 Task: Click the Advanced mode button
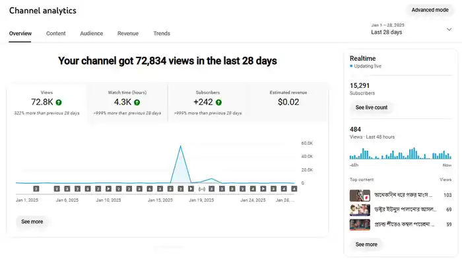[x=430, y=10]
